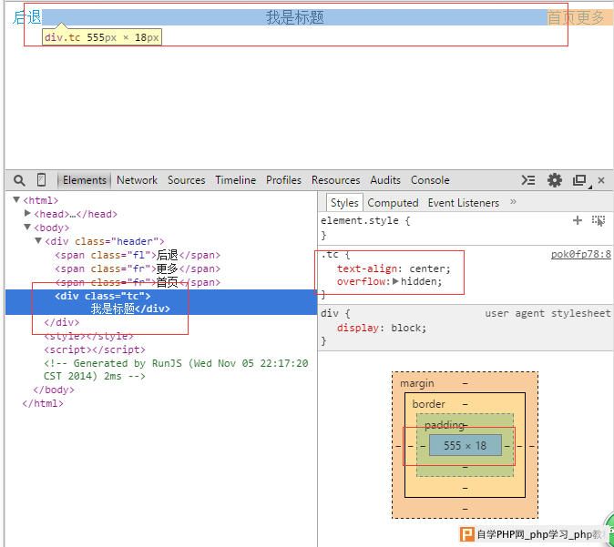Switch to the Elements tab

click(x=85, y=180)
